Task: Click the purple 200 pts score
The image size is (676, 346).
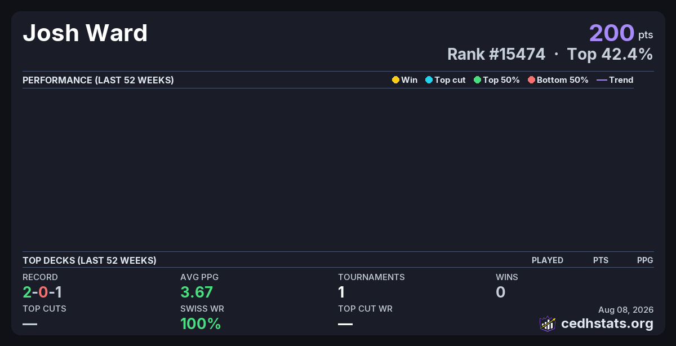Action: 621,33
